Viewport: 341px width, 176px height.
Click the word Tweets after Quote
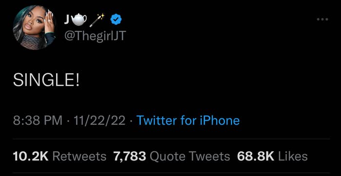[209, 156]
